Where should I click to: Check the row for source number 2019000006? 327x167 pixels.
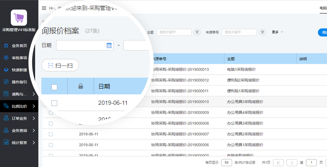click(x=51, y=145)
